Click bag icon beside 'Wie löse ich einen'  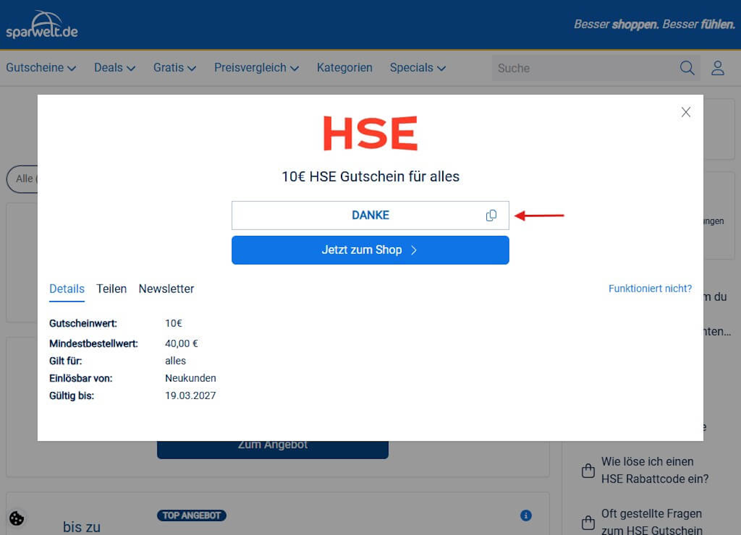[588, 470]
